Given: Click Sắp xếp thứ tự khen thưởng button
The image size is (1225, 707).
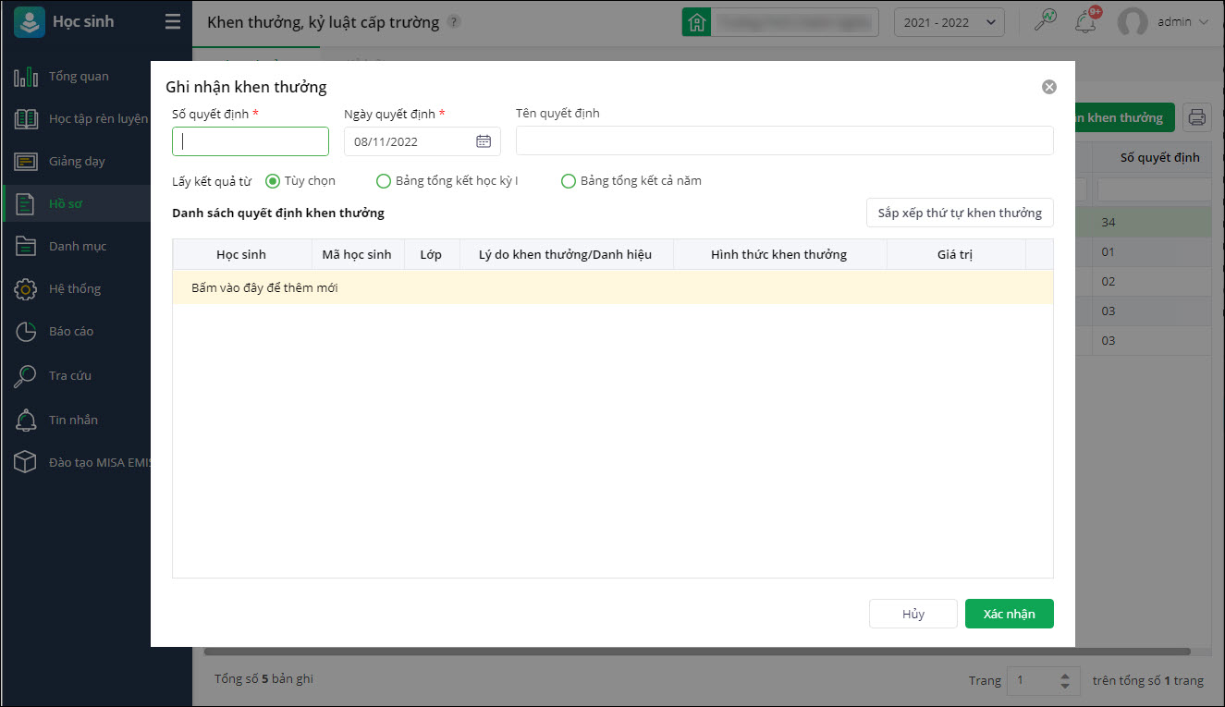Looking at the screenshot, I should coord(960,213).
